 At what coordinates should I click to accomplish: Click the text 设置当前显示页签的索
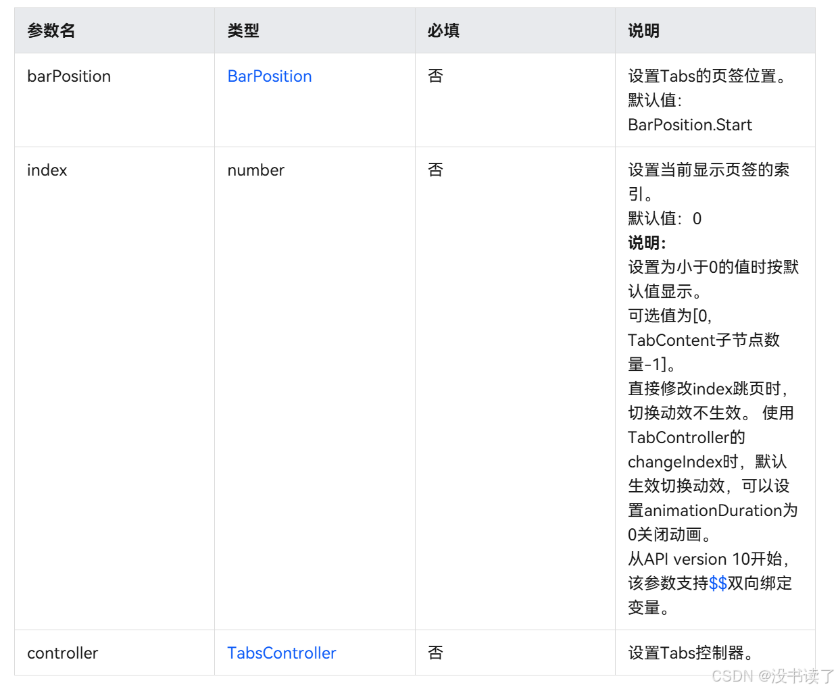pyautogui.click(x=709, y=170)
